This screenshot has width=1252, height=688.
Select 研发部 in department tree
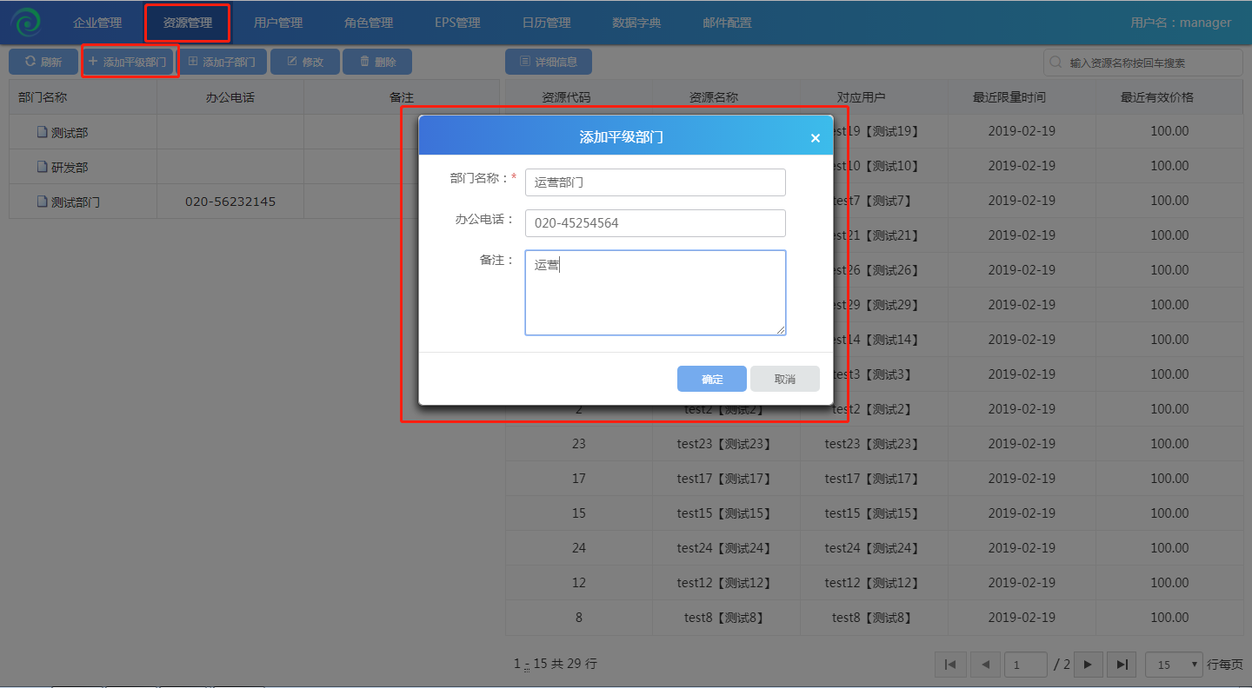click(70, 167)
